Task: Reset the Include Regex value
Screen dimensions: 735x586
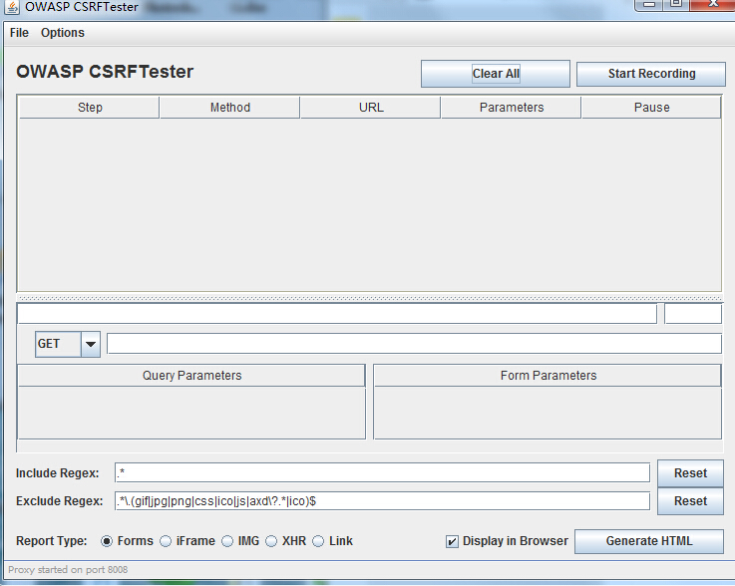Action: (690, 473)
